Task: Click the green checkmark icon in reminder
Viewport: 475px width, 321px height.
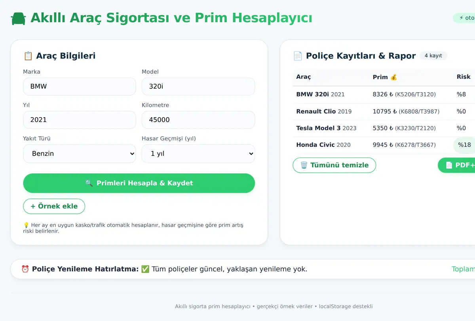Action: [145, 269]
